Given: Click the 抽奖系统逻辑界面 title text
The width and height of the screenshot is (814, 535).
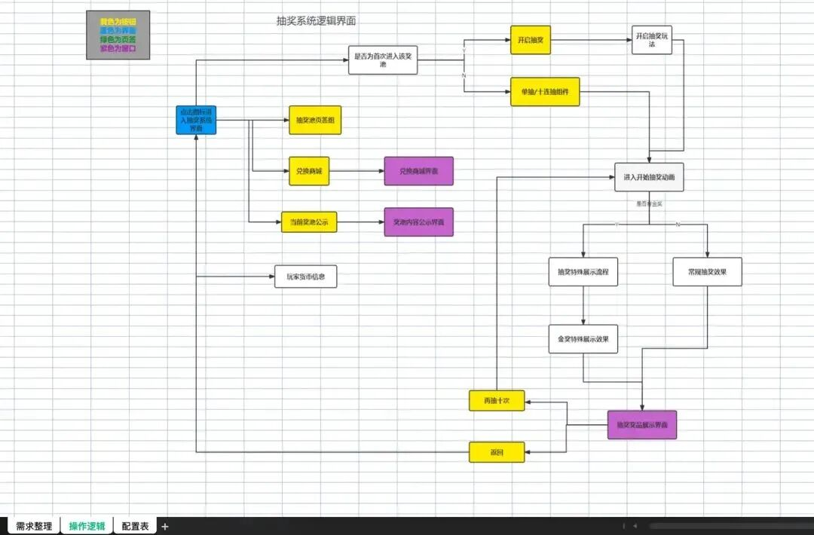Looking at the screenshot, I should coord(316,21).
